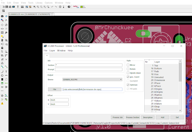192x132 pixels.
Task: Toggle the pos. Coord checkbox
Action: (128, 77)
